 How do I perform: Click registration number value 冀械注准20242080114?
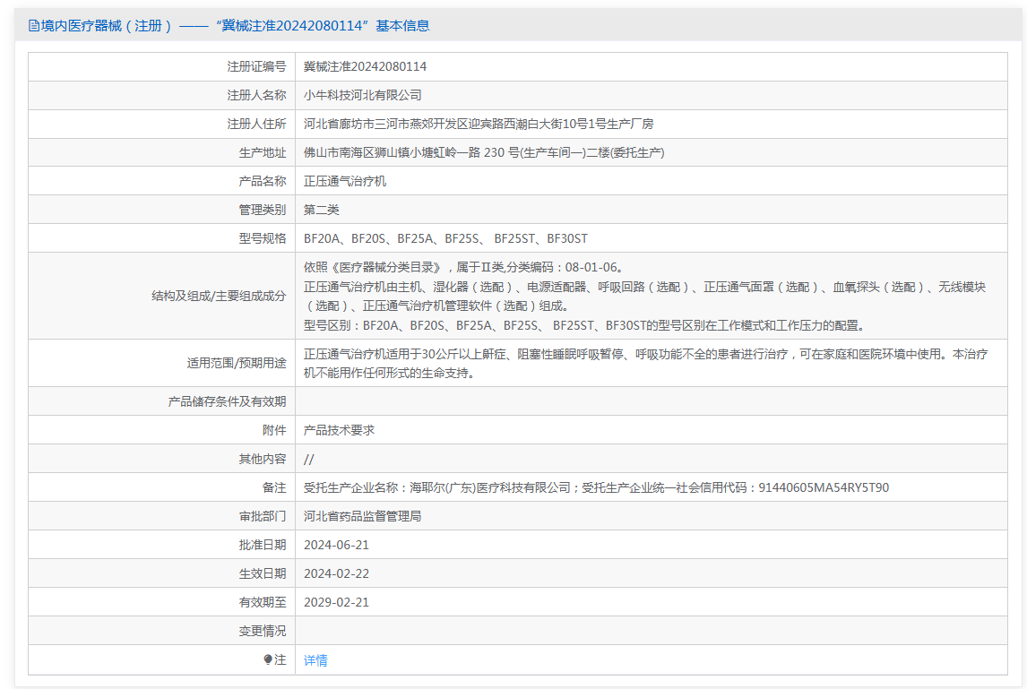365,66
